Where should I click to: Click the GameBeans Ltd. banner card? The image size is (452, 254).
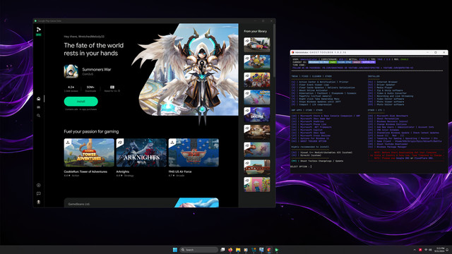pos(141,202)
